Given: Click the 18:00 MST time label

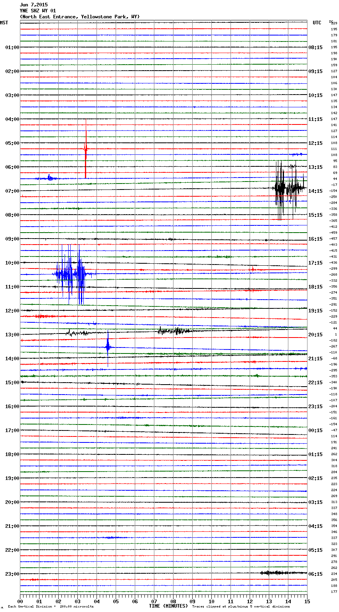Looking at the screenshot, I should click(x=12, y=454).
